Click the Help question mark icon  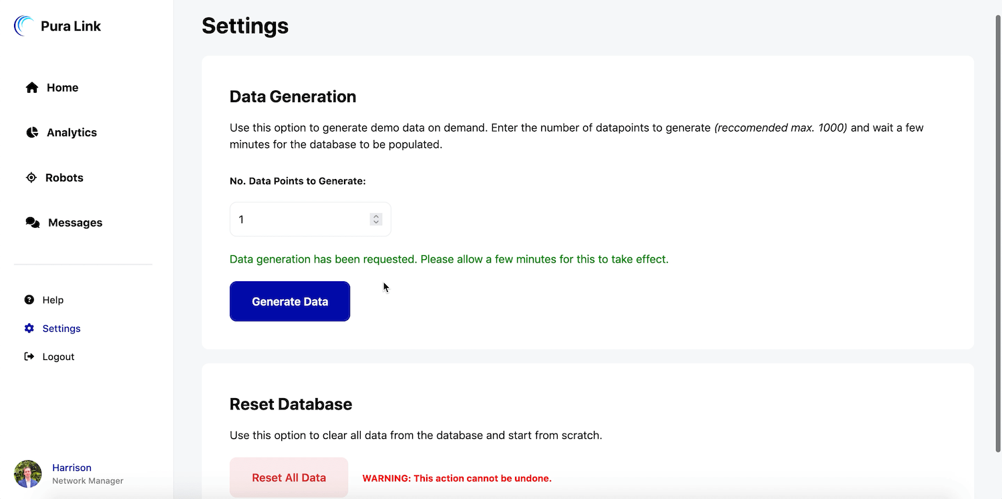tap(28, 299)
